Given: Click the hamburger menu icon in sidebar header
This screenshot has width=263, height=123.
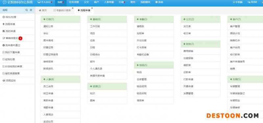Looking at the screenshot, I should click(x=31, y=10).
